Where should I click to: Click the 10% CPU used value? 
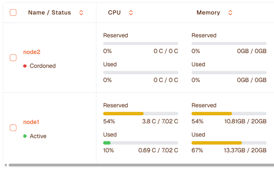pos(108,150)
